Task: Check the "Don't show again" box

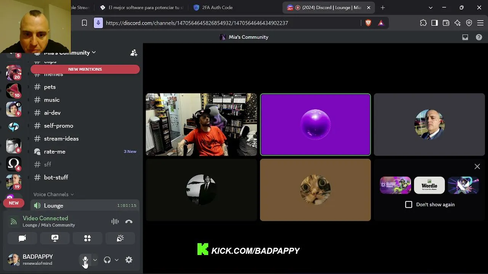Action: [409, 204]
